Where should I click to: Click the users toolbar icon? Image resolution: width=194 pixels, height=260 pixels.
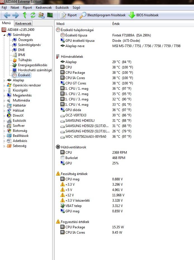pyautogui.click(x=41, y=15)
